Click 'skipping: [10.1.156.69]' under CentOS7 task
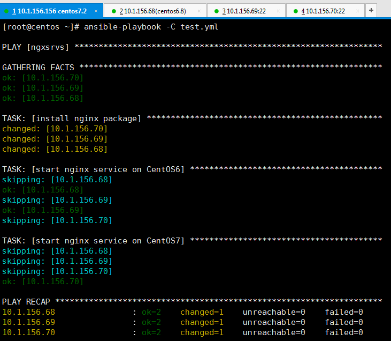Viewport: 391px width, 341px height. click(x=57, y=261)
